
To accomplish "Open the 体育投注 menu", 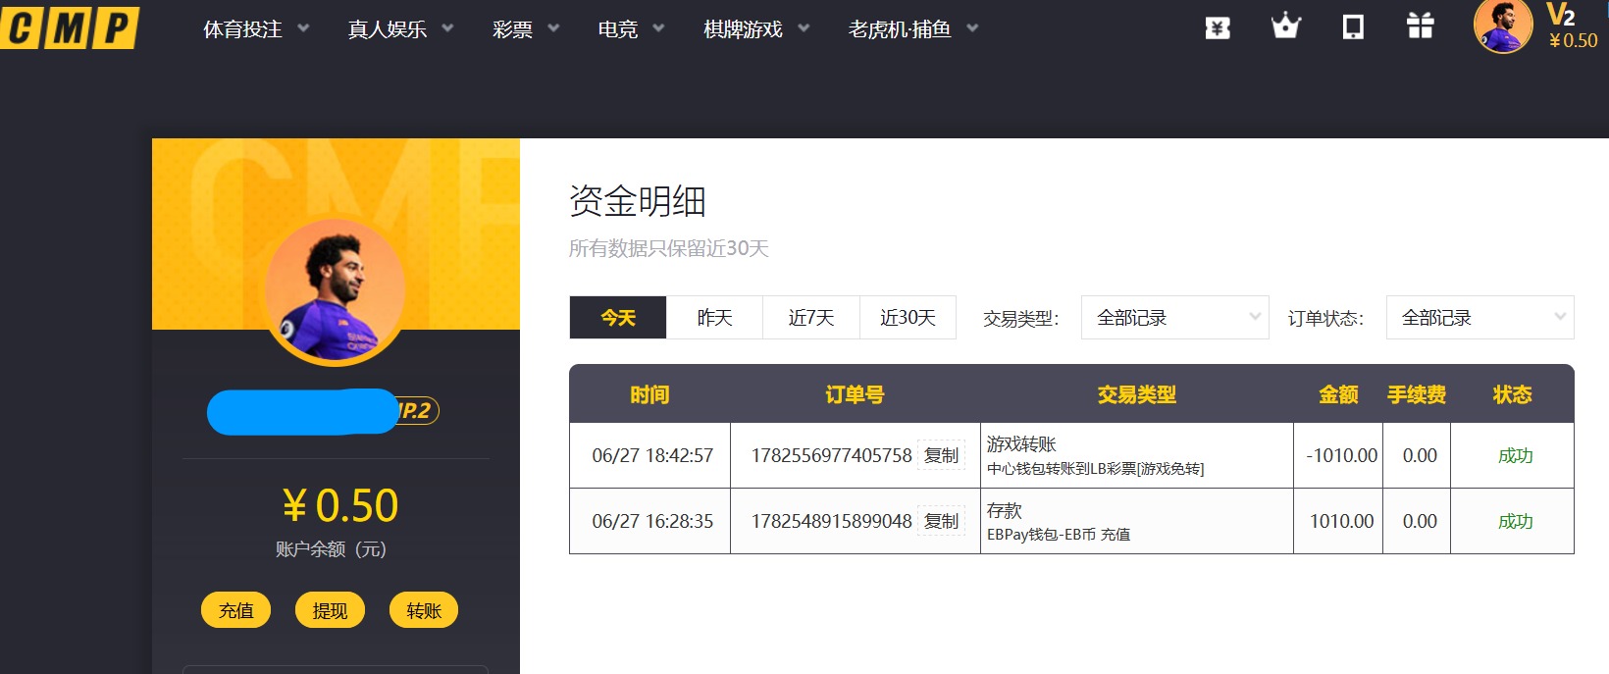I will coord(242,29).
